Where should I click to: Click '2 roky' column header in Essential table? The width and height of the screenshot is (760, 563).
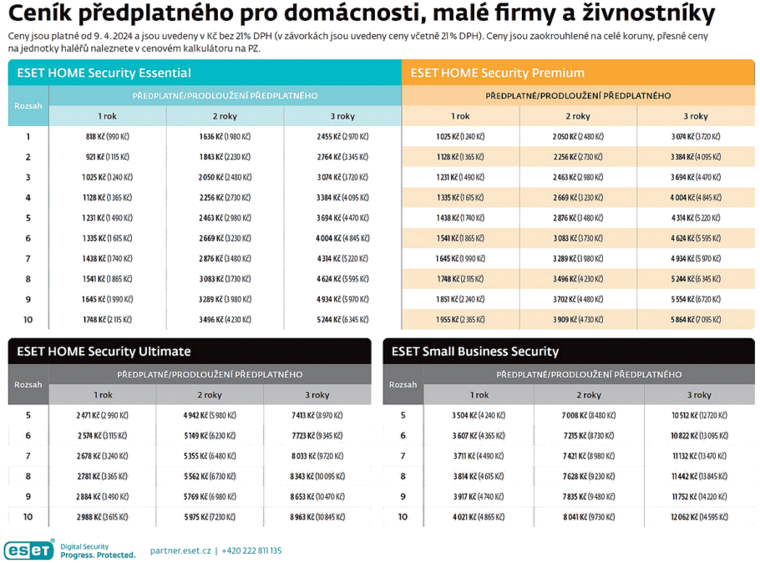click(x=225, y=116)
